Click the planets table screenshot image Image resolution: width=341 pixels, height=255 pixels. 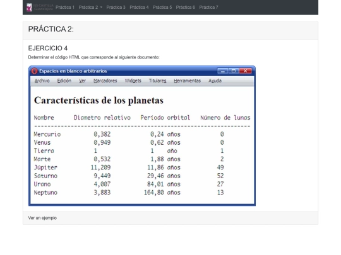(142, 136)
